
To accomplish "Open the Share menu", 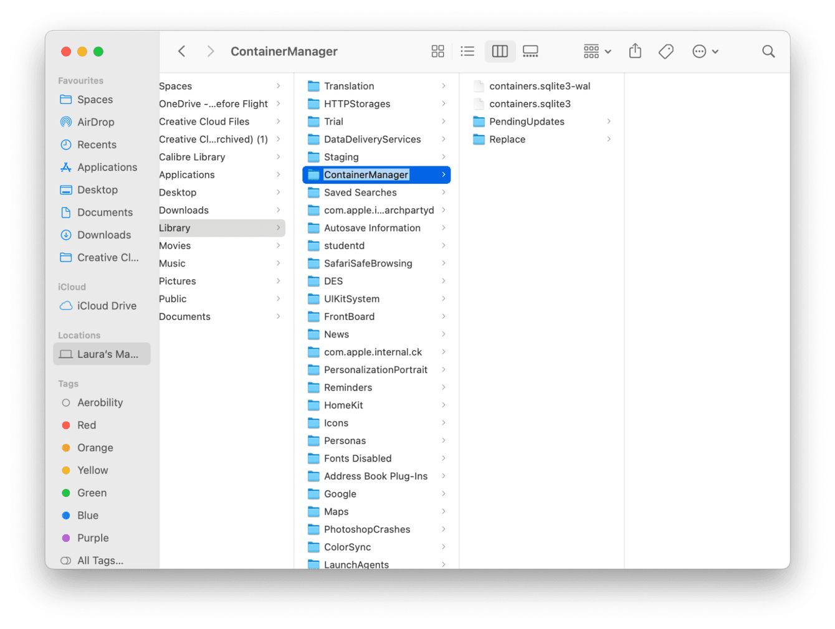I will [x=635, y=51].
